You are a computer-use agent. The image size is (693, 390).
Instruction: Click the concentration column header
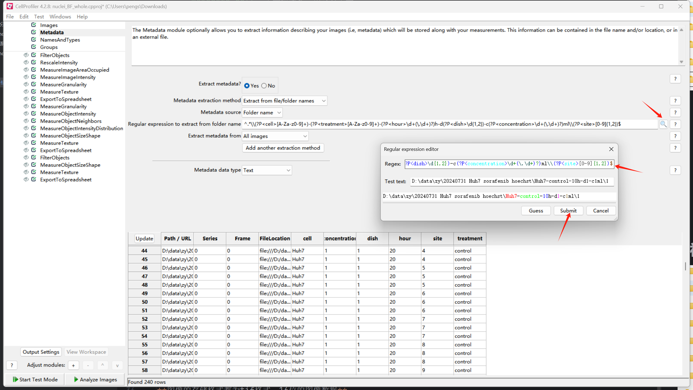pos(340,239)
